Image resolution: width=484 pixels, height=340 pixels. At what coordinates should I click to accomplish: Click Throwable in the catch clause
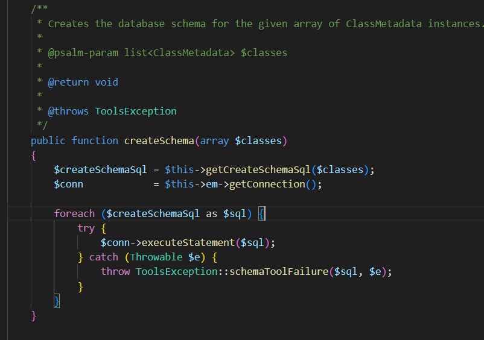[156, 257]
